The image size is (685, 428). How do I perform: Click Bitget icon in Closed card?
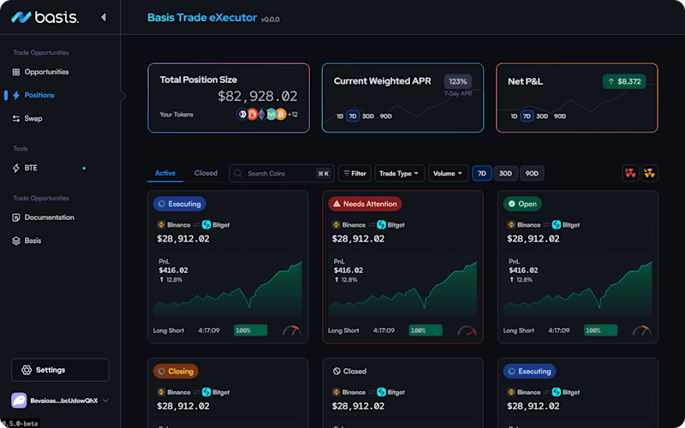coord(381,392)
